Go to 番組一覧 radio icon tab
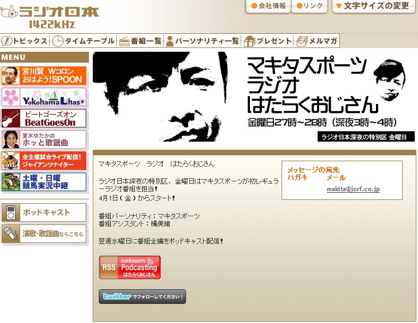This screenshot has height=323, width=418. pyautogui.click(x=140, y=41)
